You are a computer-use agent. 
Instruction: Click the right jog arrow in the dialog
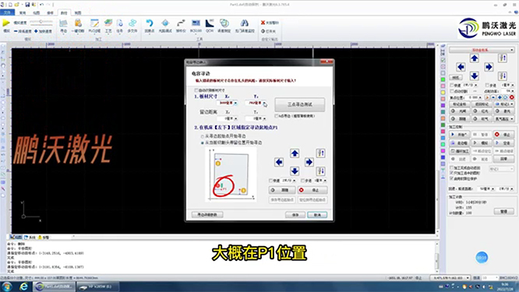tap(309, 162)
